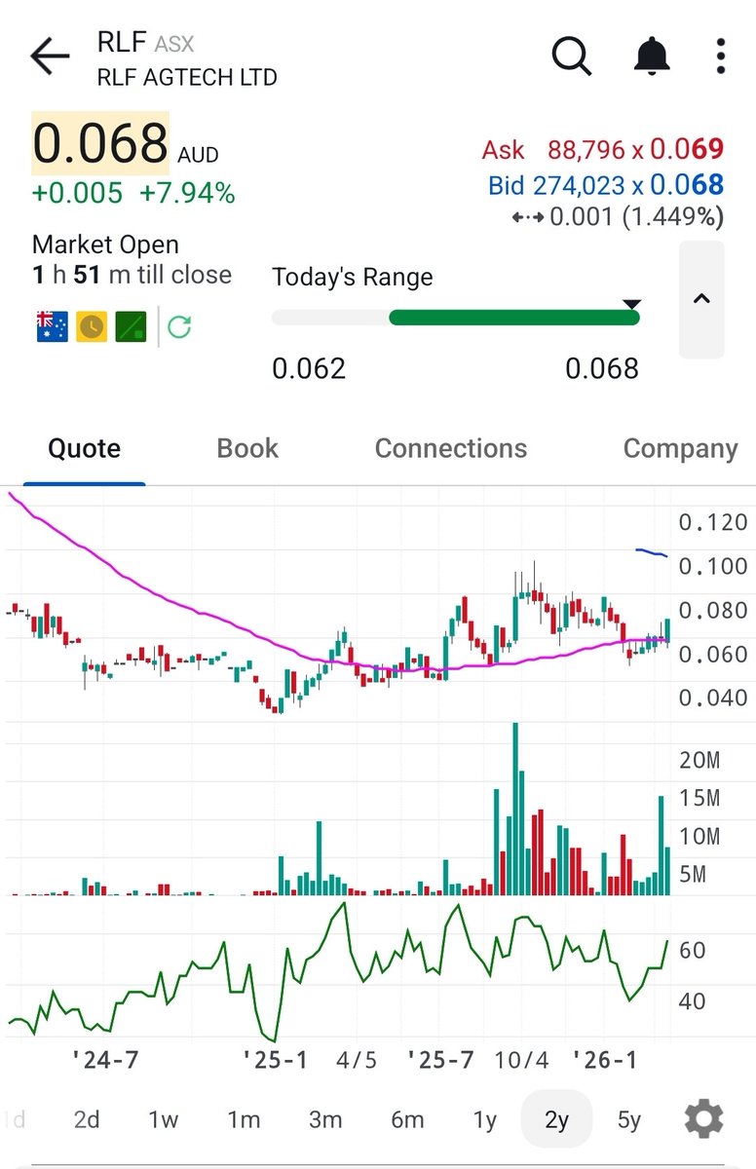
Task: Select the 1y chart range
Action: pyautogui.click(x=484, y=1120)
